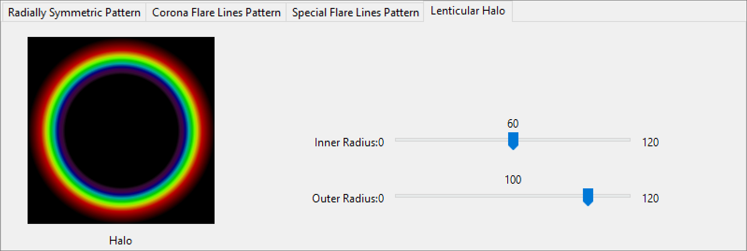Click Inner Radius track right of thumb
Image resolution: width=747 pixels, height=251 pixels.
[x=574, y=140]
